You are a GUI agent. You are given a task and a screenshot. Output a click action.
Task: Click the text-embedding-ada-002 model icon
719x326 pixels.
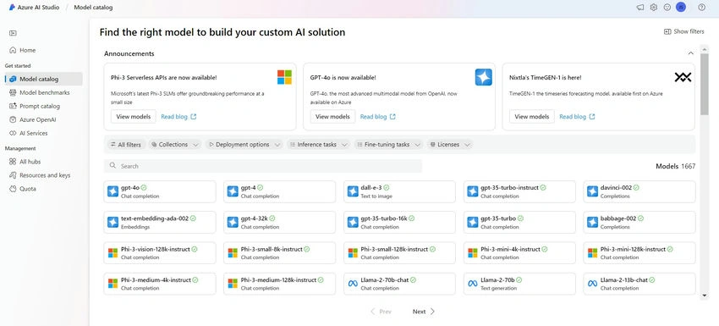point(113,222)
